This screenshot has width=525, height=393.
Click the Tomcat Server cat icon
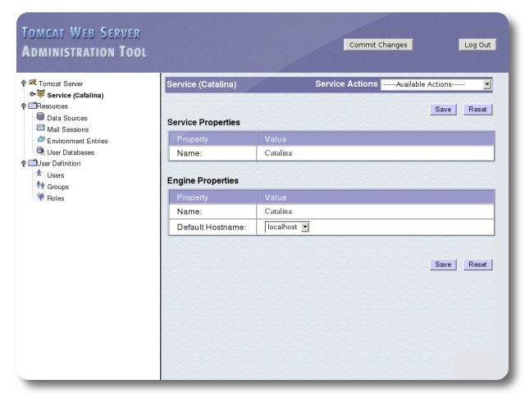pyautogui.click(x=32, y=83)
